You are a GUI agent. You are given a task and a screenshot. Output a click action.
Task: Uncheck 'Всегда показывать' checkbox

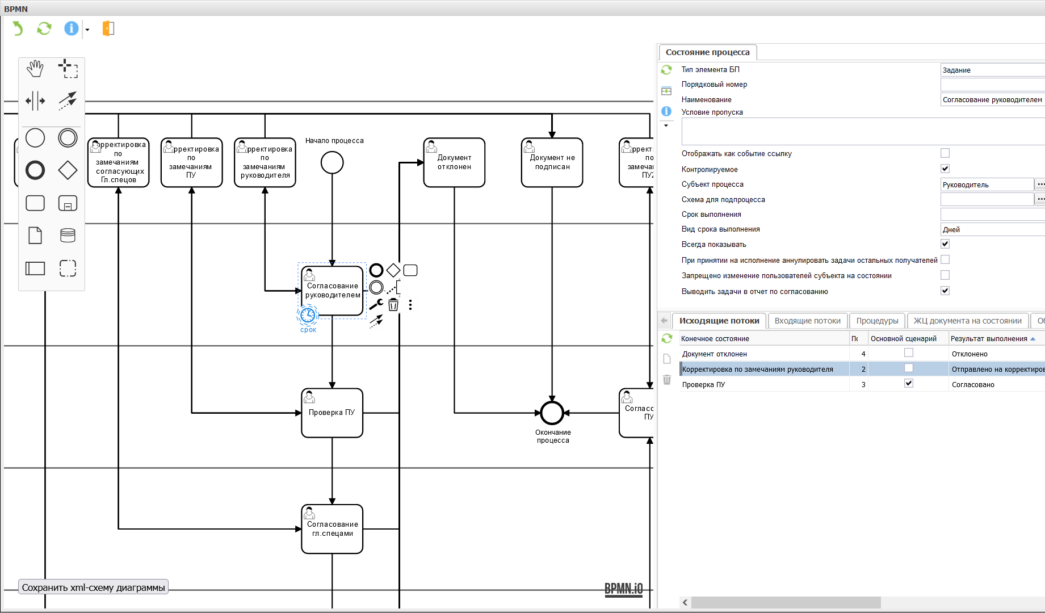(945, 244)
